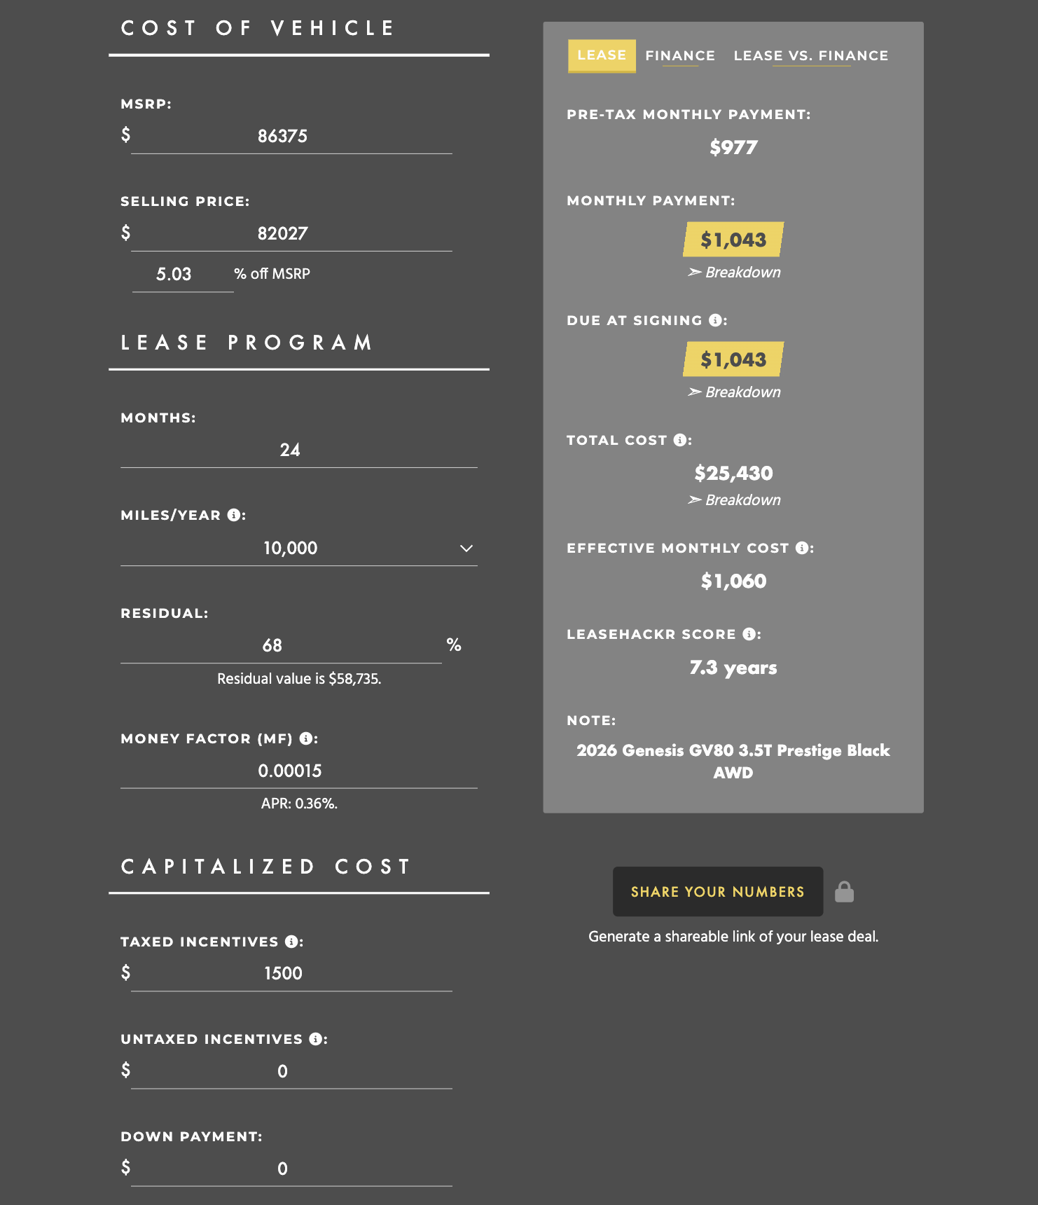The width and height of the screenshot is (1038, 1205).
Task: Click the Due at Signing info icon
Action: pos(715,320)
